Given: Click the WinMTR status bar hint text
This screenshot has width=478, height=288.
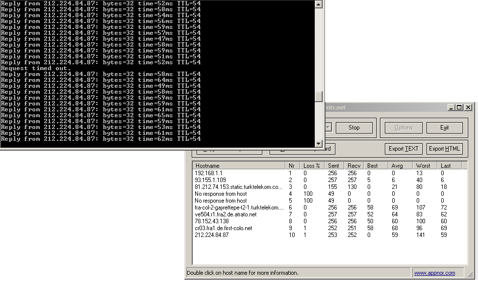Looking at the screenshot, I should (x=243, y=273).
